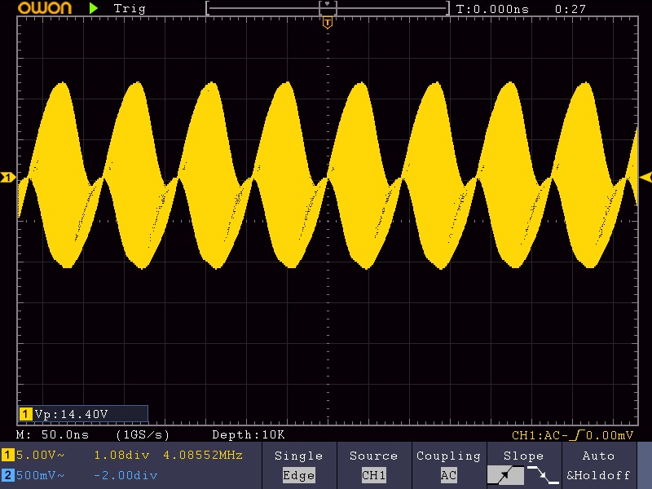
Task: Select the falling edge slope icon
Action: coord(543,475)
